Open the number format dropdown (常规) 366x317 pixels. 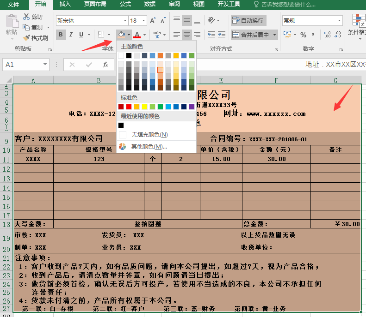pos(339,20)
